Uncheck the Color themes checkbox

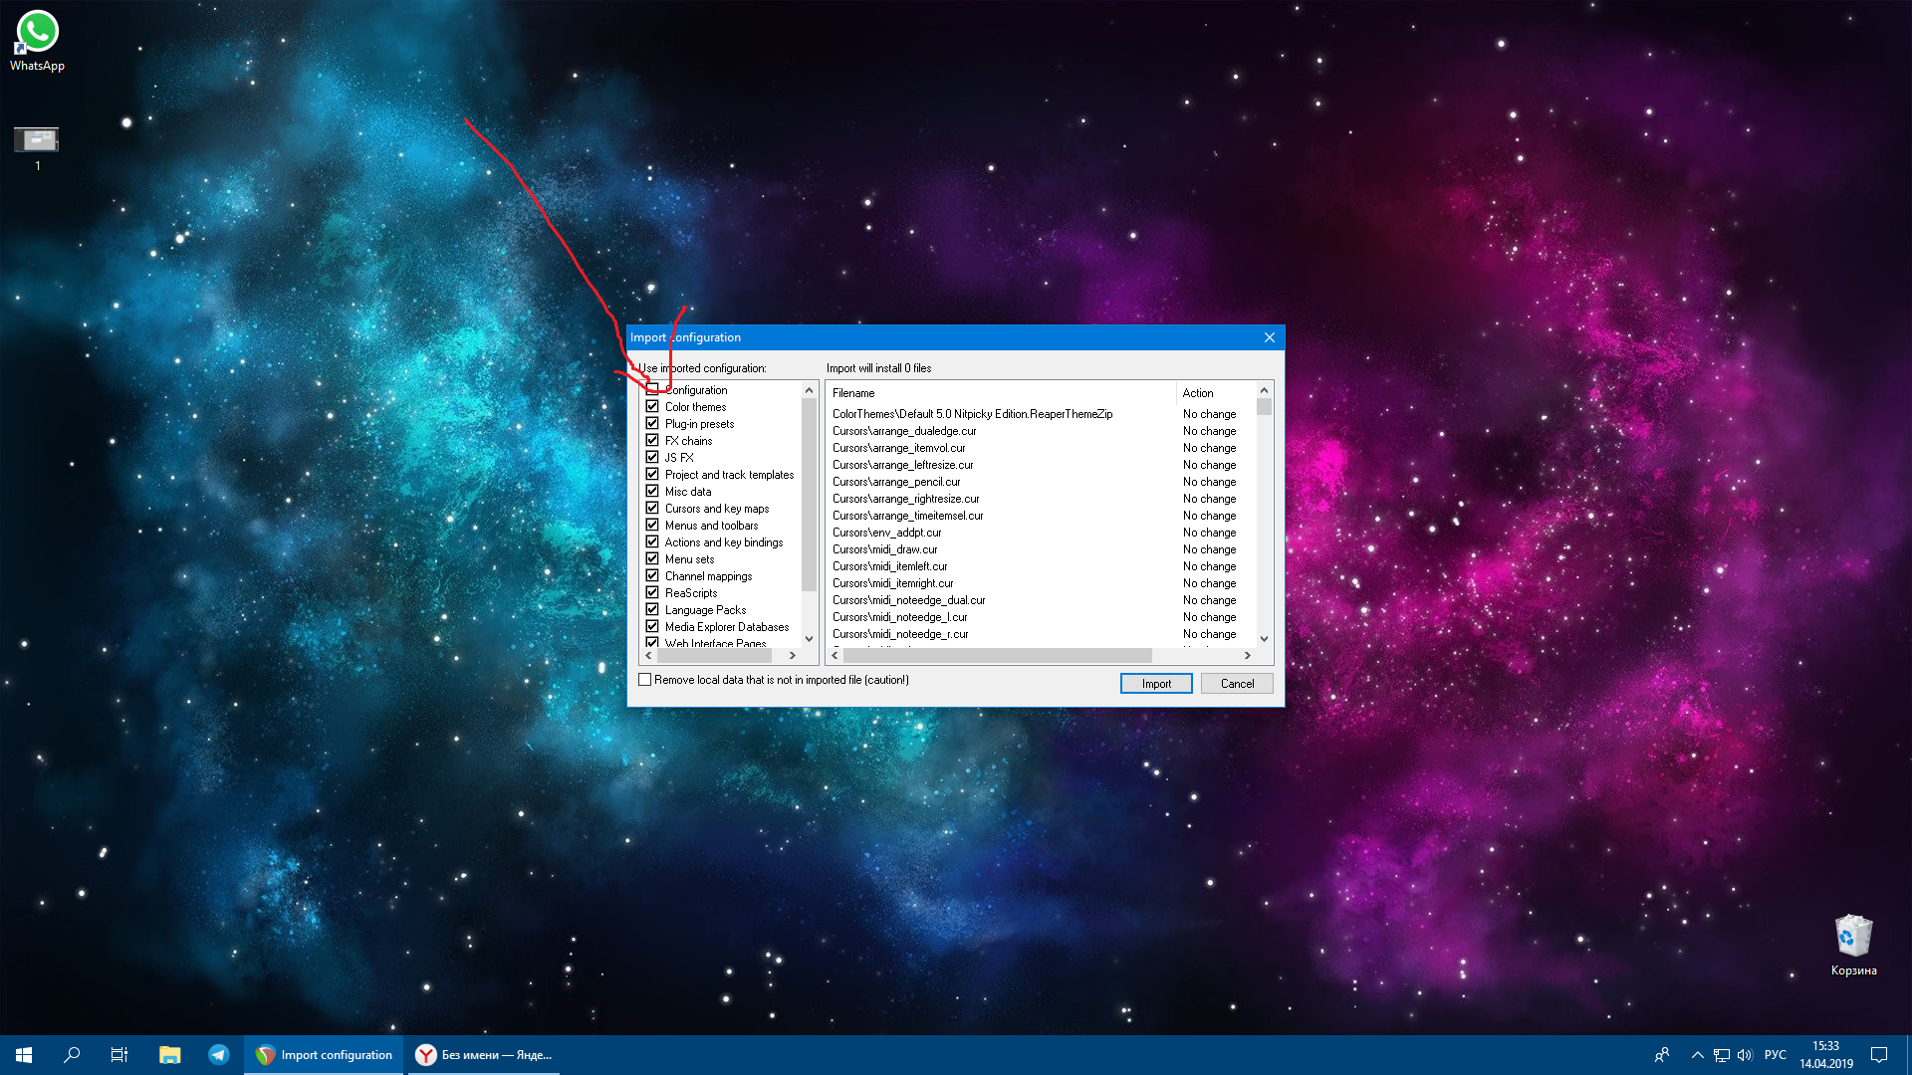click(652, 406)
